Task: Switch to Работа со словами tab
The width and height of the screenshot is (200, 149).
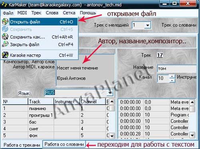Action: [x=64, y=144]
